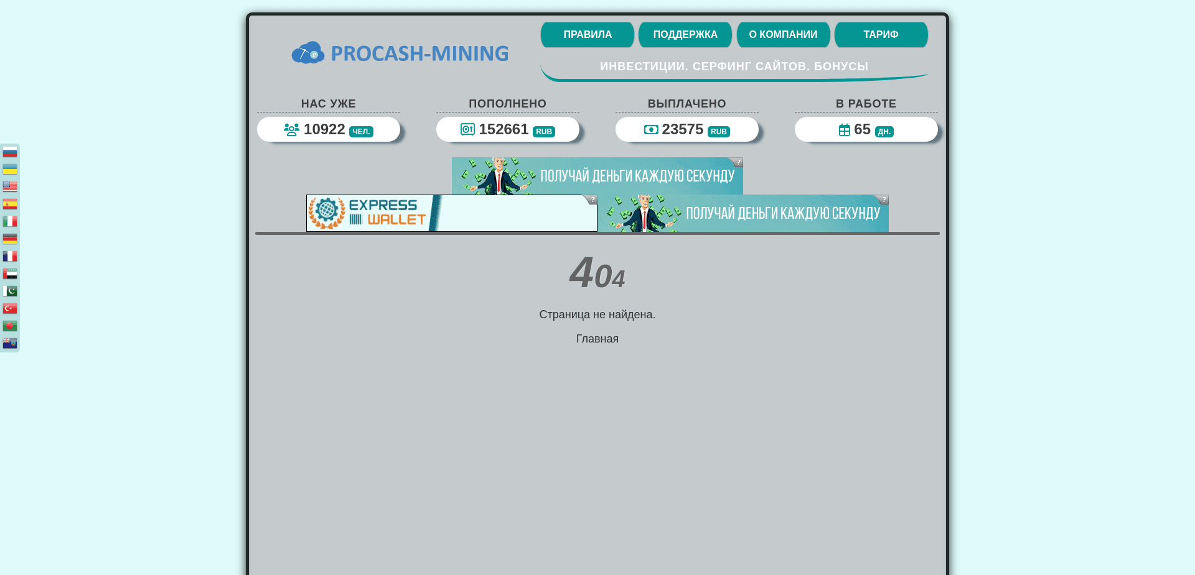Select the Turkish flag in the sidebar

10,308
